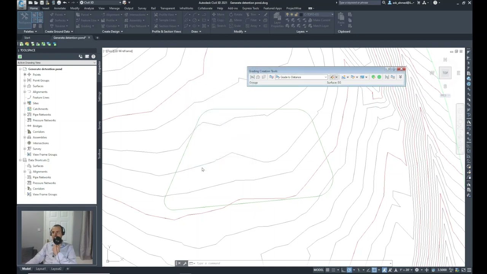Expand the Alignments node under the drawing
The height and width of the screenshot is (274, 487).
(x=25, y=92)
